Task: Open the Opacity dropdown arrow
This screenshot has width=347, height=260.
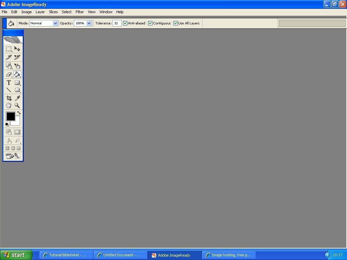Action: 89,23
